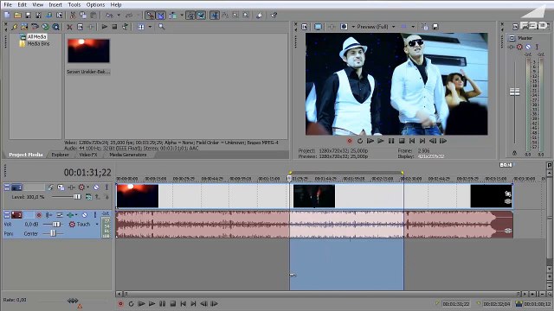Screen dimensions: 554x311
Task: Open video track FX icon
Action: (x=71, y=187)
